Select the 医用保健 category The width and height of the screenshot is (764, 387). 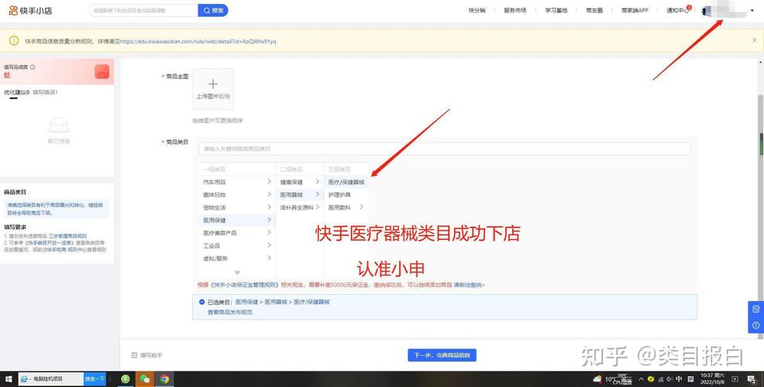[x=215, y=220]
